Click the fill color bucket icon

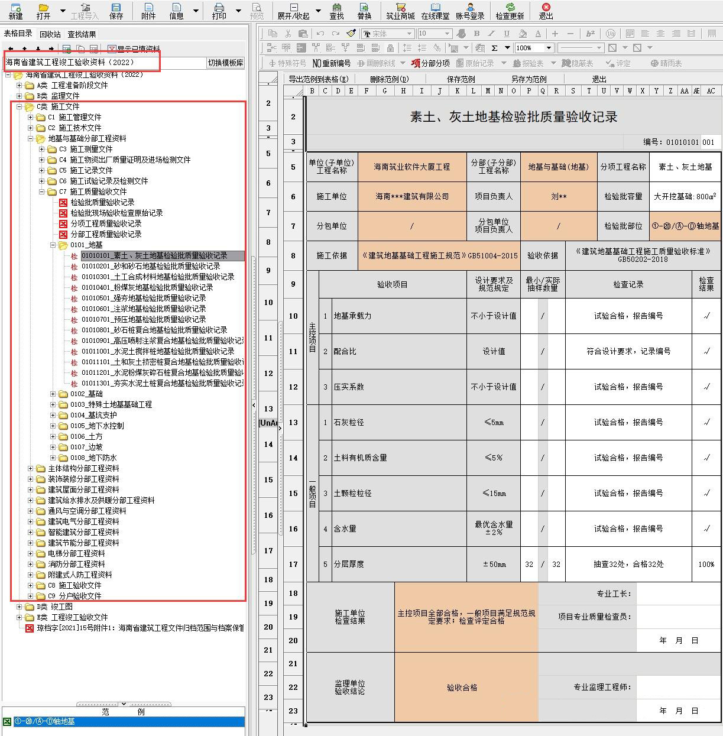point(523,34)
